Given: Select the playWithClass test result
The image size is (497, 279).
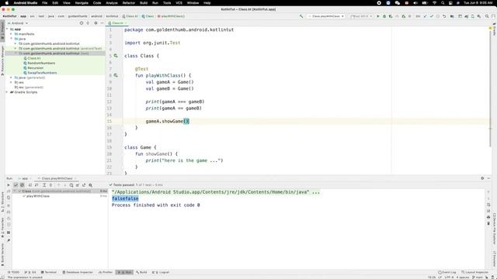Looking at the screenshot, I should 38,196.
